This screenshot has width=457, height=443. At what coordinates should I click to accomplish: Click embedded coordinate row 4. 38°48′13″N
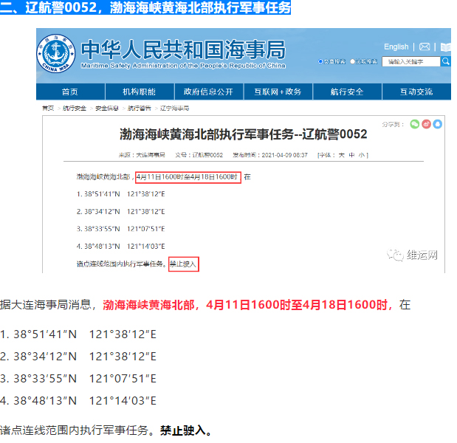pos(120,247)
